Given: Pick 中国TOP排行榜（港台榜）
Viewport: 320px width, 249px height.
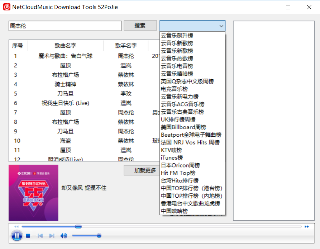Looking at the screenshot, I should [x=192, y=188].
